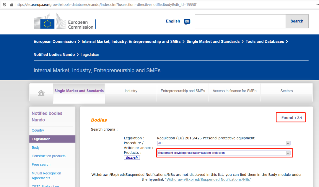
Task: Click the header Search button
Action: coord(297,21)
